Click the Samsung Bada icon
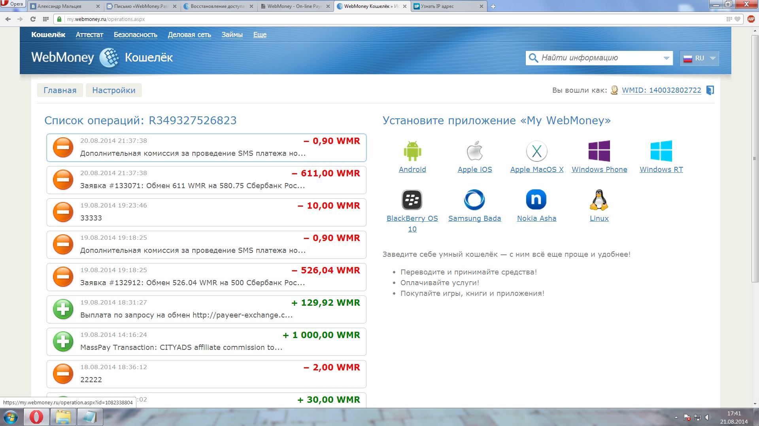759x426 pixels. click(x=474, y=200)
